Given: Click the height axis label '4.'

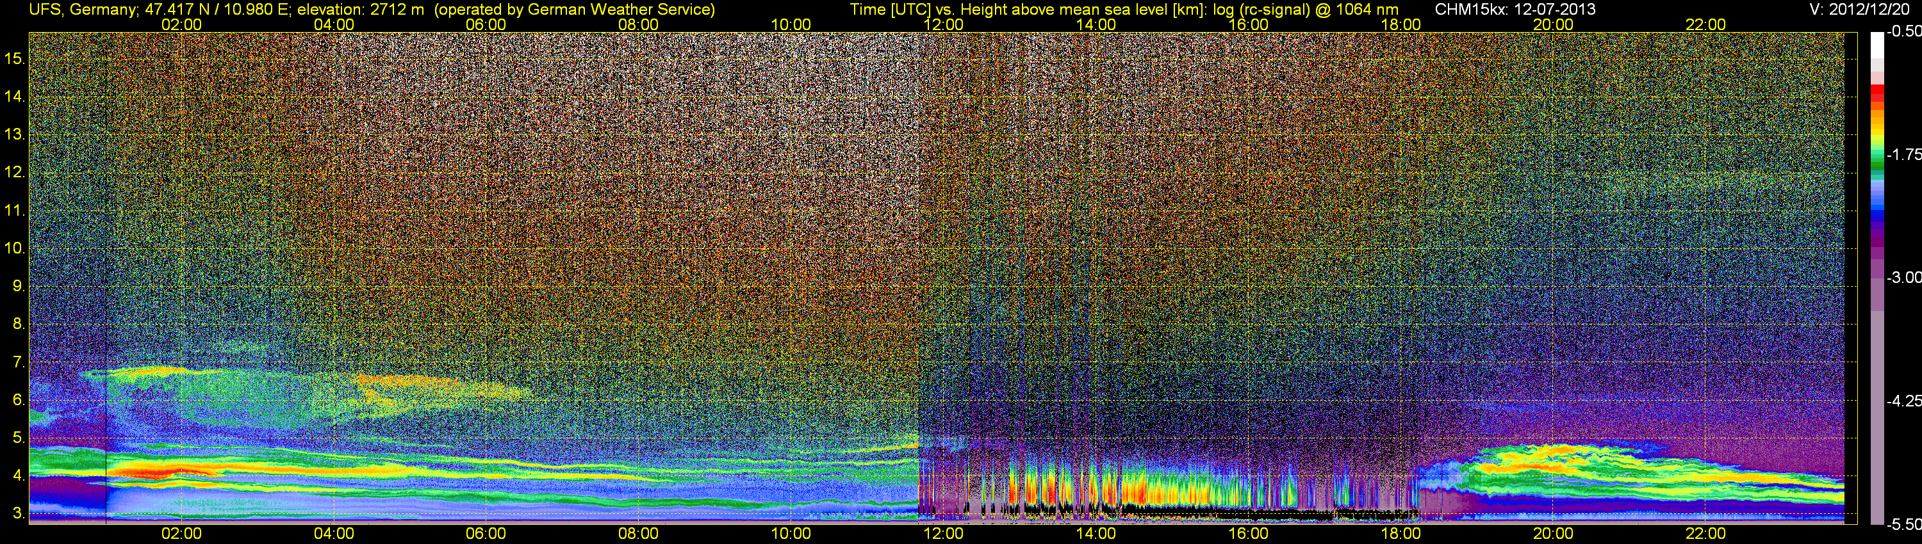Looking at the screenshot, I should (19, 476).
